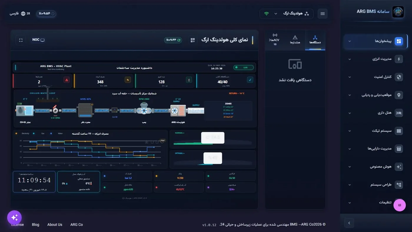Open the هولدینگ ارگ organization dropdown
Viewport: 412px width, 232px height.
click(286, 14)
